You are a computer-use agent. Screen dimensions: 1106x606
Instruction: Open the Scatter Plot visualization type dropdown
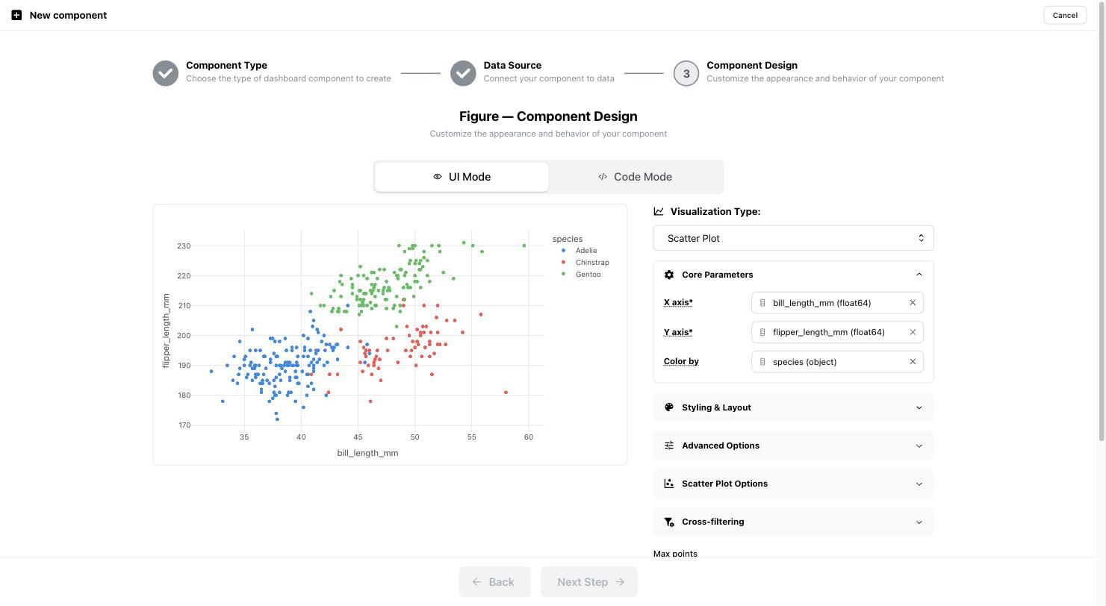point(793,238)
